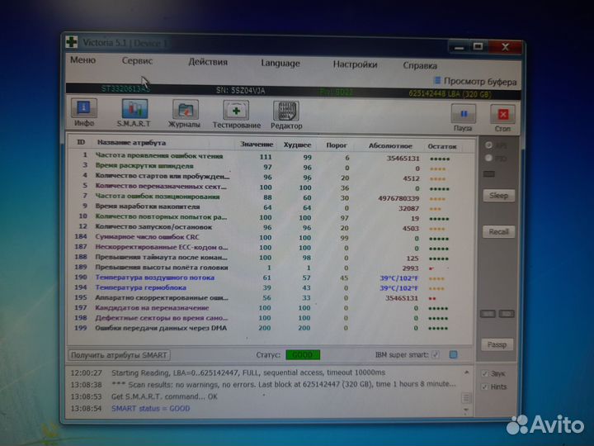594x446 pixels.
Task: Open the Language menu
Action: [x=280, y=63]
